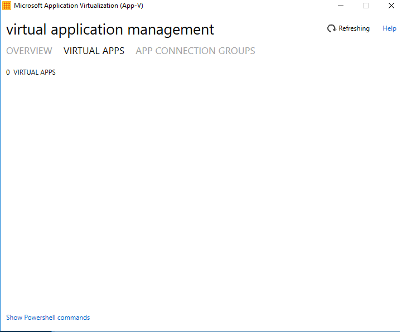402x332 pixels.
Task: Open the Help link
Action: pyautogui.click(x=389, y=28)
